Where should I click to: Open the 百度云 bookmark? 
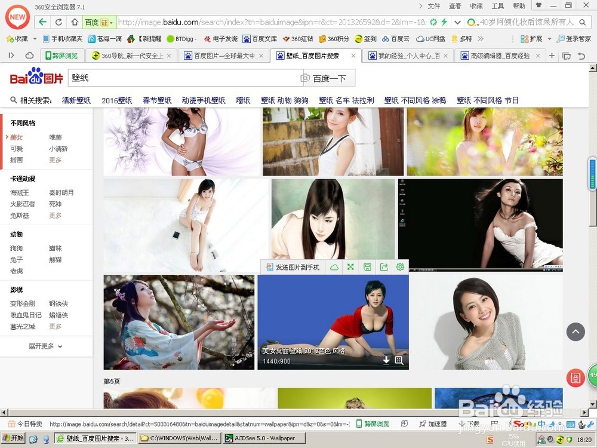(x=396, y=39)
